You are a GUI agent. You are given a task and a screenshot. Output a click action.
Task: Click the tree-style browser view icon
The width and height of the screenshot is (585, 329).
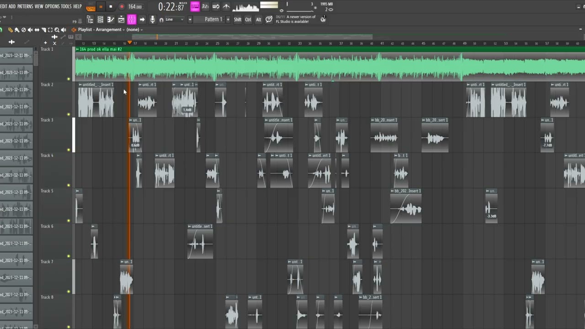(90, 20)
